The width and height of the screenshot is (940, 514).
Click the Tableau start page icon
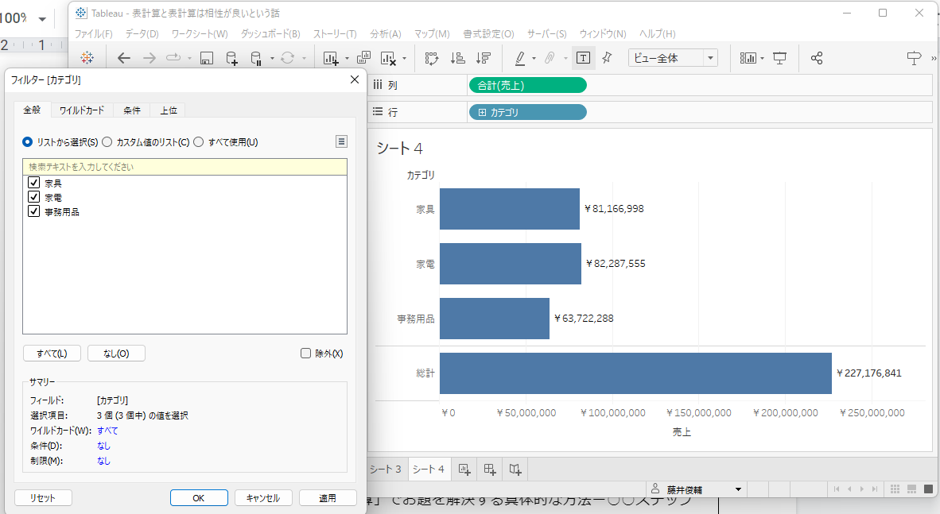87,58
